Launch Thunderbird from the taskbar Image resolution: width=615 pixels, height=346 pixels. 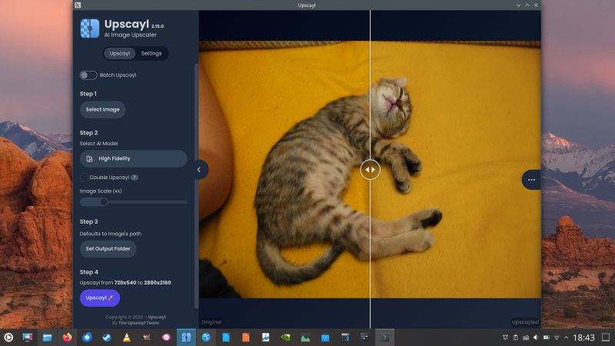87,338
